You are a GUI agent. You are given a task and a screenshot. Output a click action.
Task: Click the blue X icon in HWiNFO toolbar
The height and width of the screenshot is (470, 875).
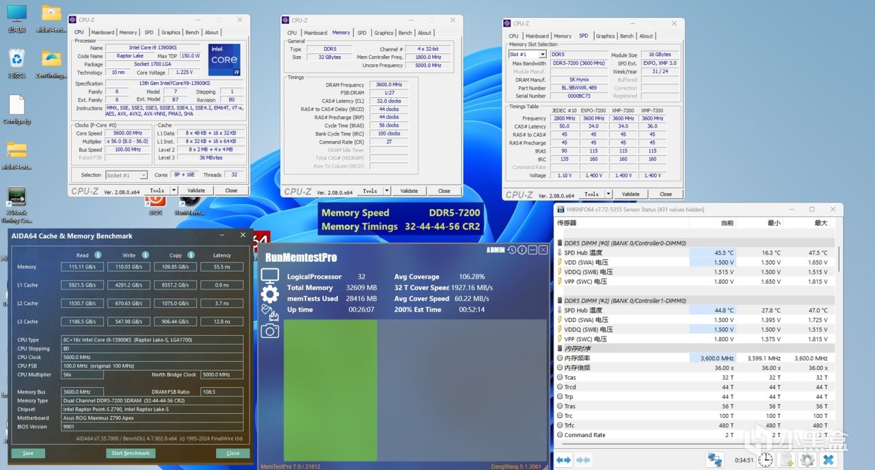click(828, 460)
